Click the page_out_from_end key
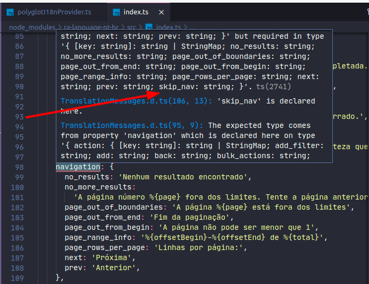 tap(103, 217)
